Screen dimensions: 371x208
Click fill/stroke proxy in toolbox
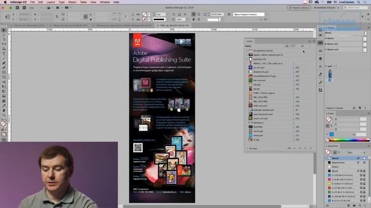click(x=3, y=124)
